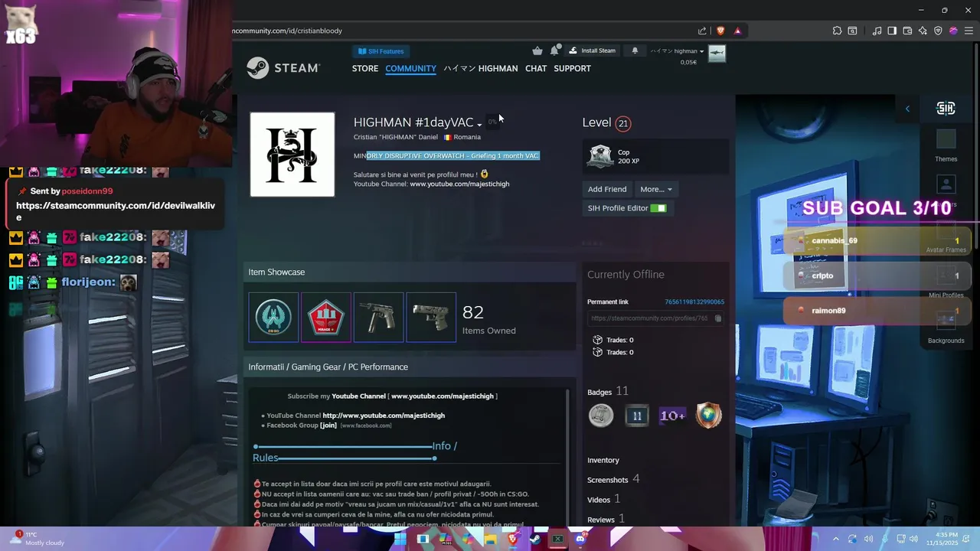Click the share icon in address bar

[702, 31]
